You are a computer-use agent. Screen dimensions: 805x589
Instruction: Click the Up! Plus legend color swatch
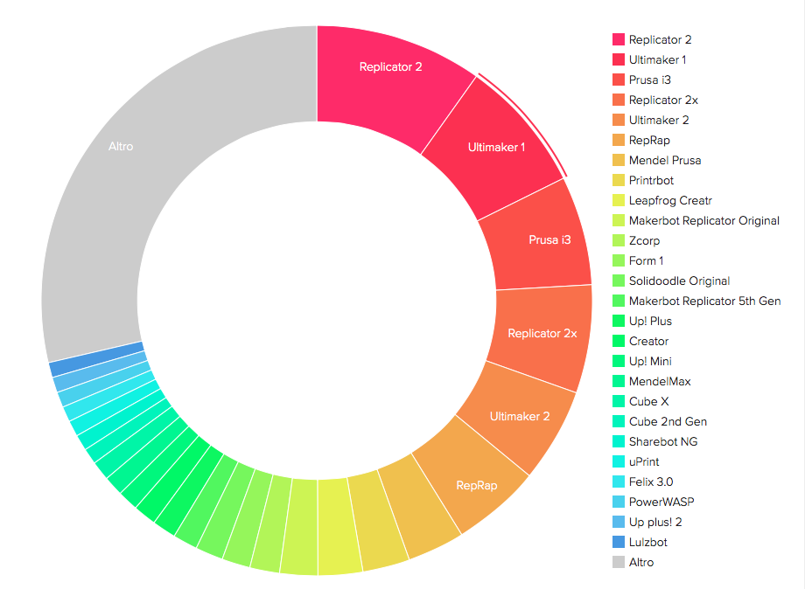618,321
